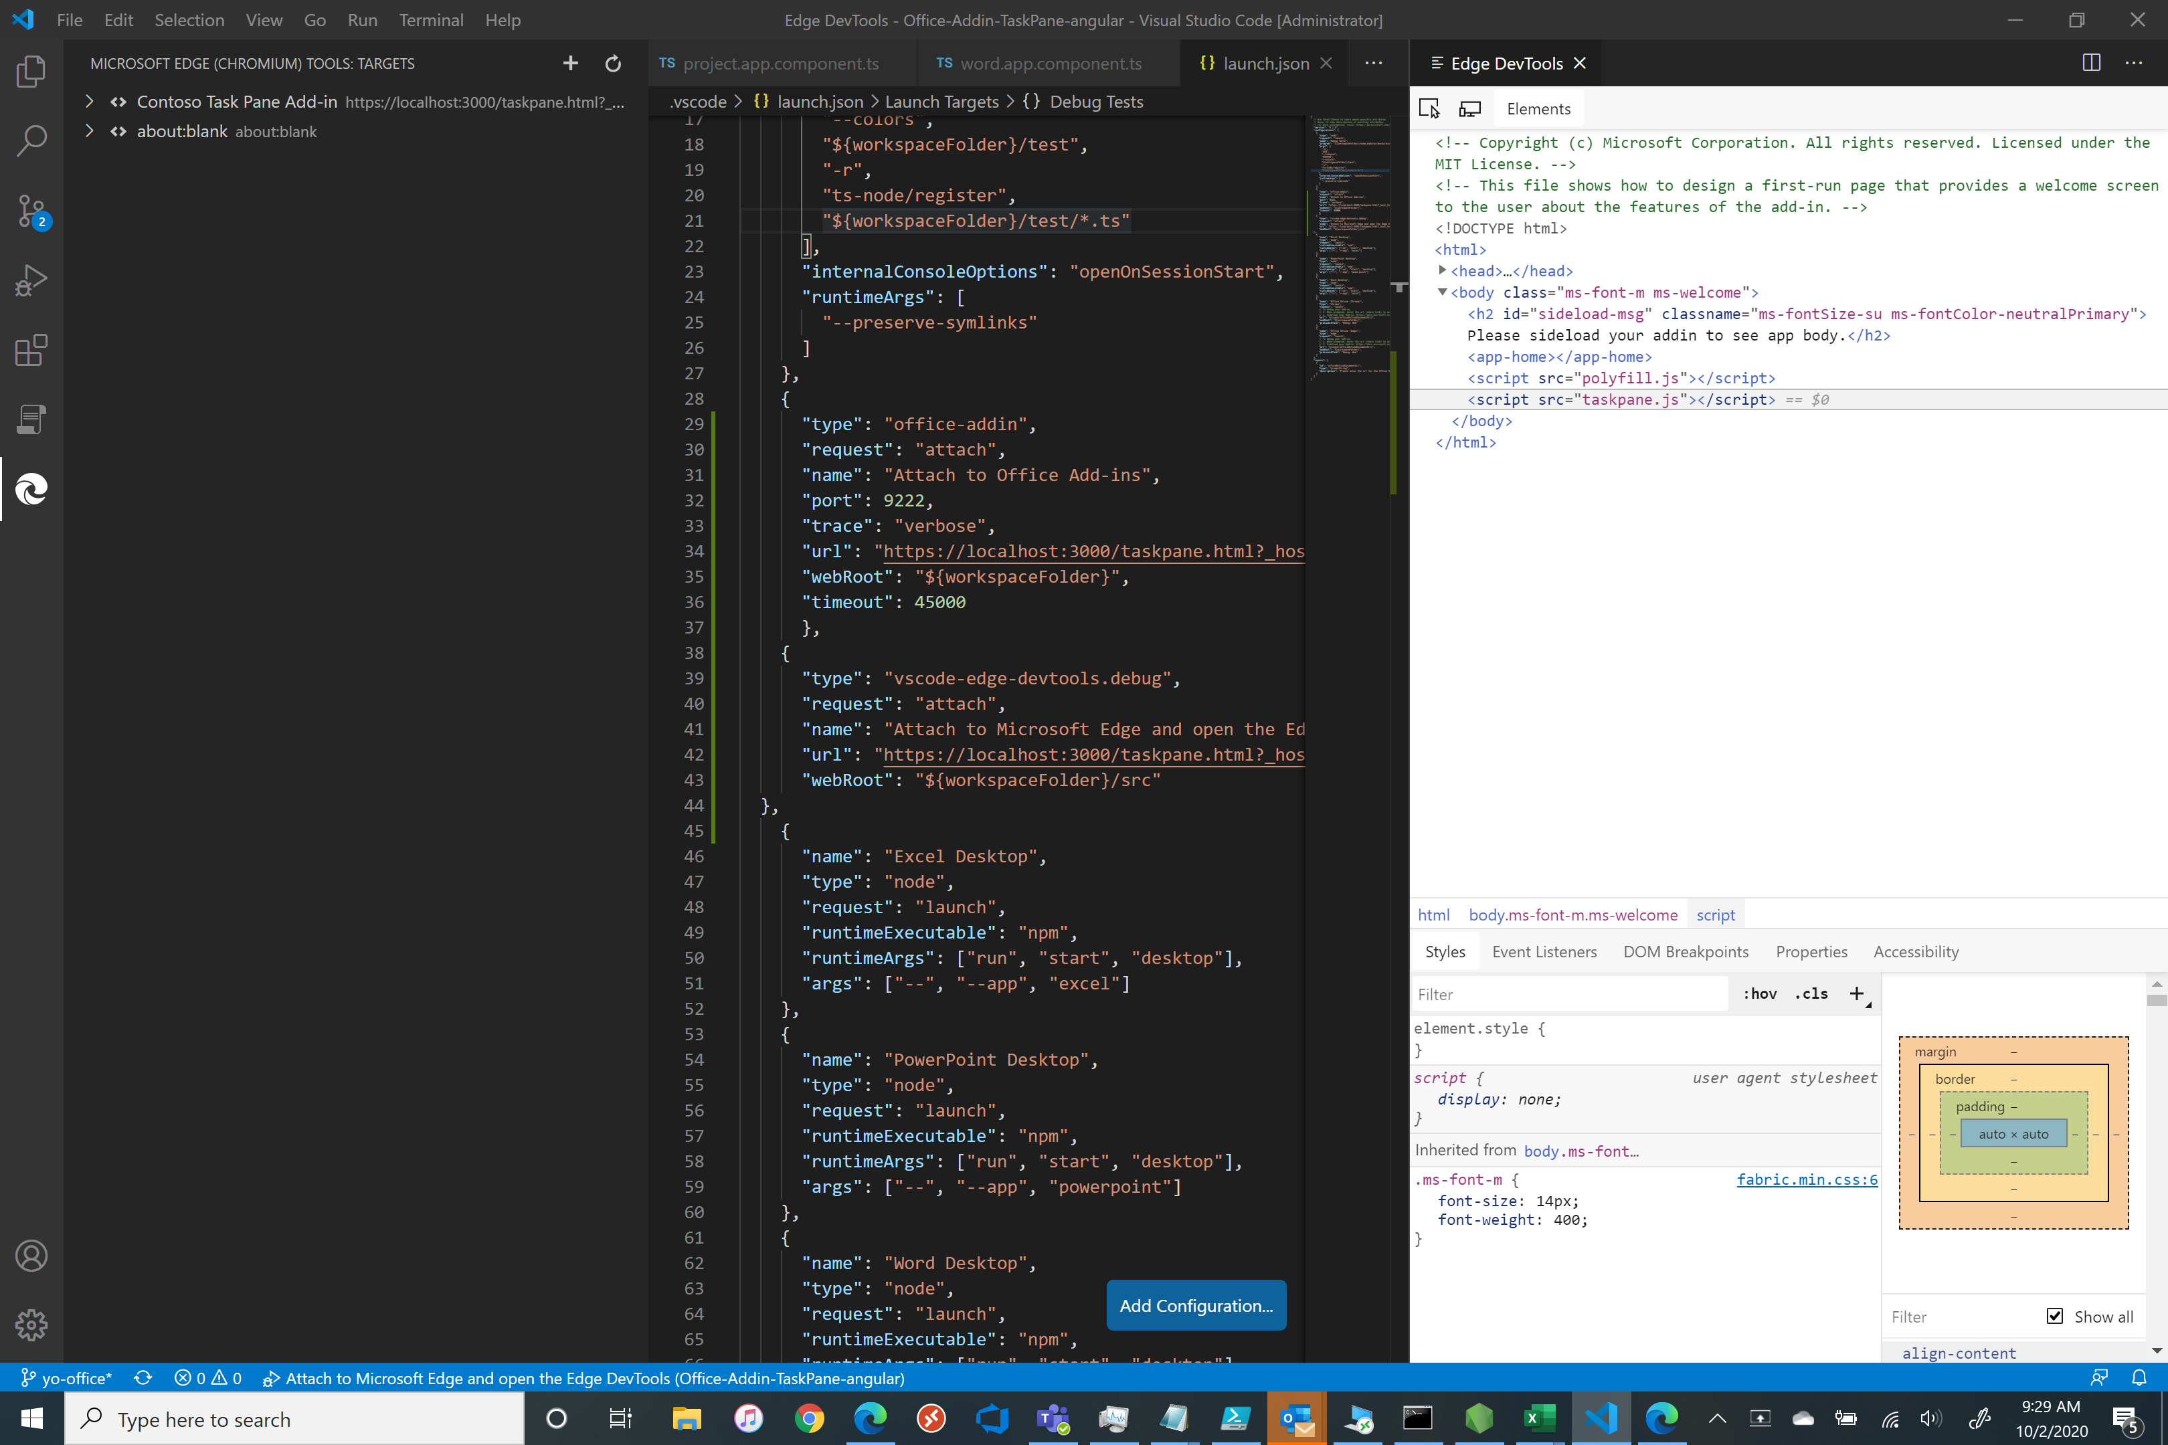Open the Source Control view

pos(31,211)
